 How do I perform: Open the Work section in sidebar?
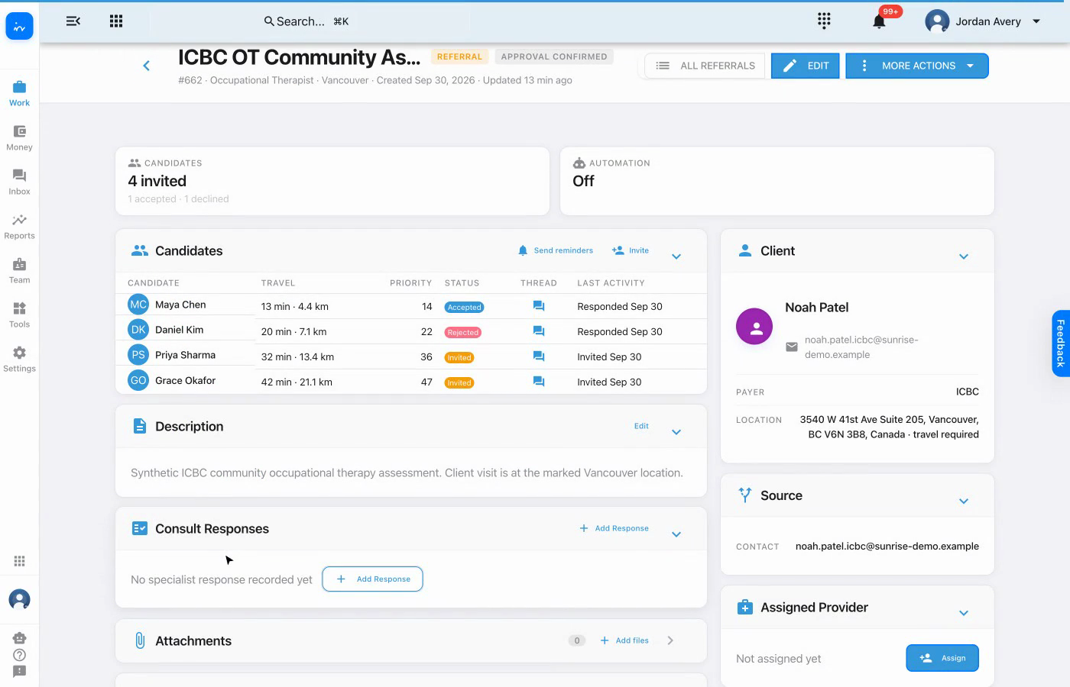[19, 93]
